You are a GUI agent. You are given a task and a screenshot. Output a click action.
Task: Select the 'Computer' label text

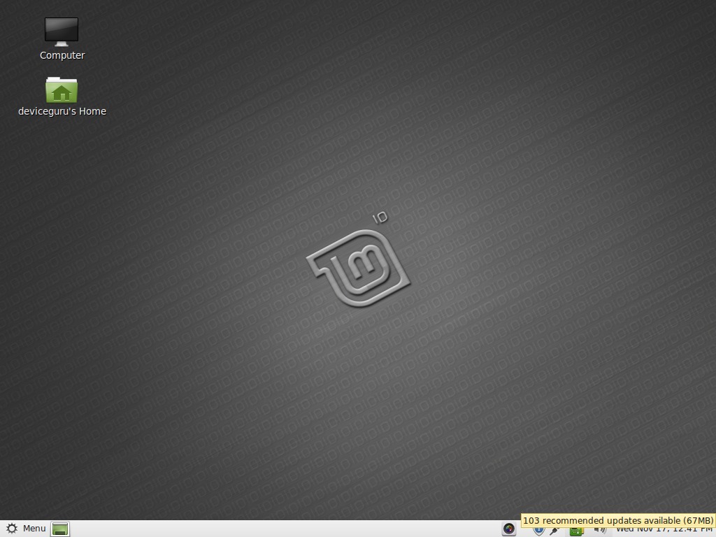(62, 55)
